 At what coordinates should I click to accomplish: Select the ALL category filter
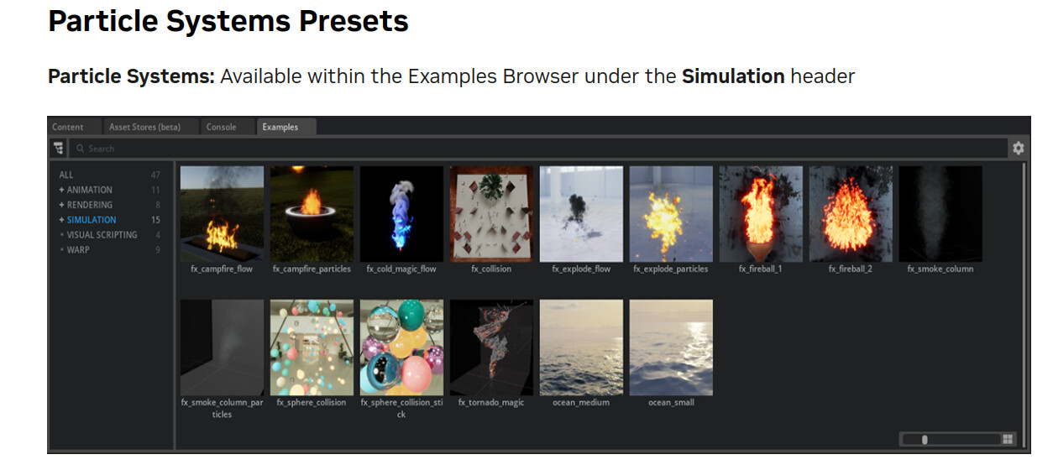pos(66,175)
